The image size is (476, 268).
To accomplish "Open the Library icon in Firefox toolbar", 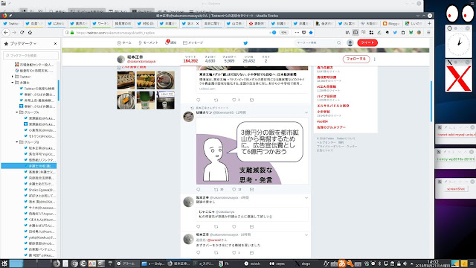I will point(347,33).
